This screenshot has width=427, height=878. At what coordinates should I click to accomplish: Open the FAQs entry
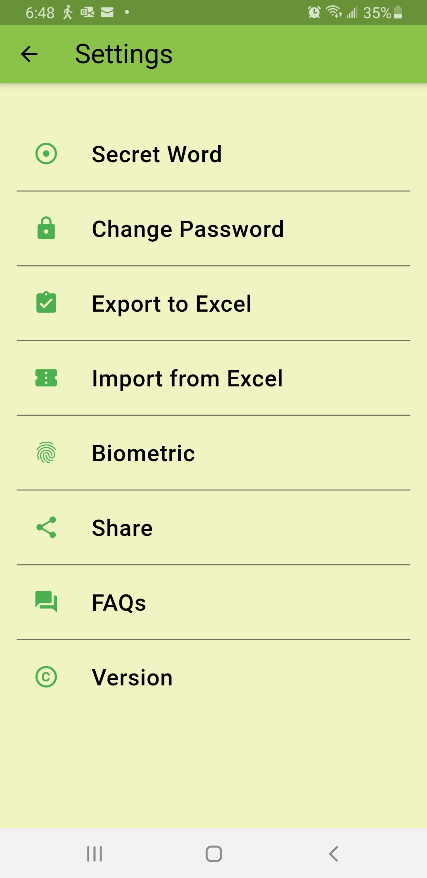click(119, 602)
